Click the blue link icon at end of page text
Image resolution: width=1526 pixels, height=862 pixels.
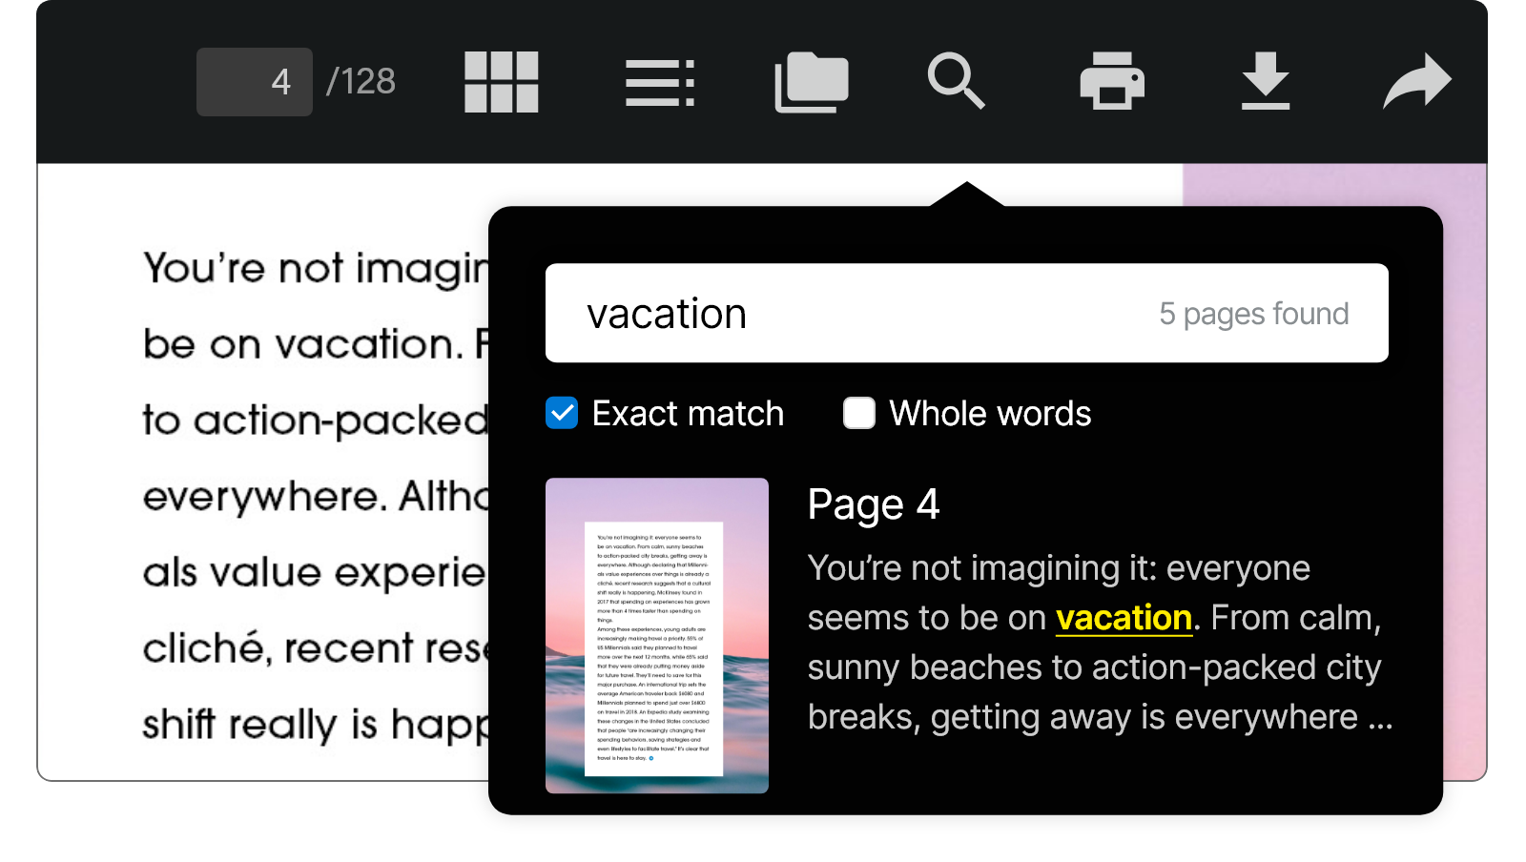point(651,758)
